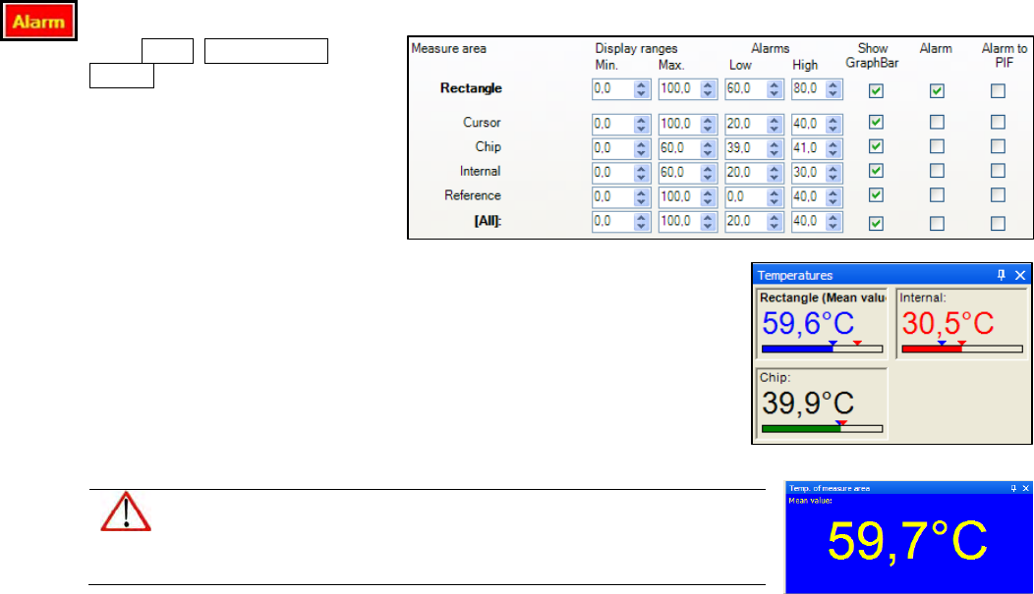Disable Show GraphBar for Cursor
This screenshot has width=1034, height=594.
pyautogui.click(x=876, y=123)
